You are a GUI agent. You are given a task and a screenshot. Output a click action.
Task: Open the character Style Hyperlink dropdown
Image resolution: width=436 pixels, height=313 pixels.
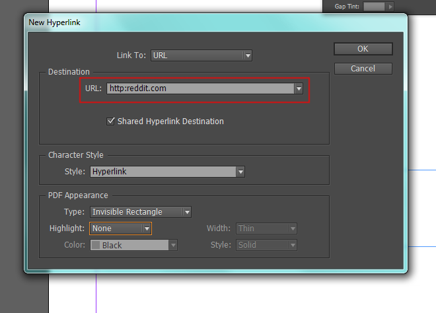[167, 172]
